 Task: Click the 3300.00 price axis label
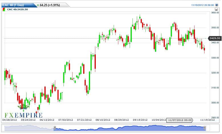(x=215, y=58)
